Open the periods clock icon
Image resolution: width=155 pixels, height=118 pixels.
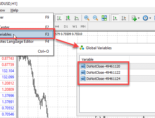[x=145, y=18]
